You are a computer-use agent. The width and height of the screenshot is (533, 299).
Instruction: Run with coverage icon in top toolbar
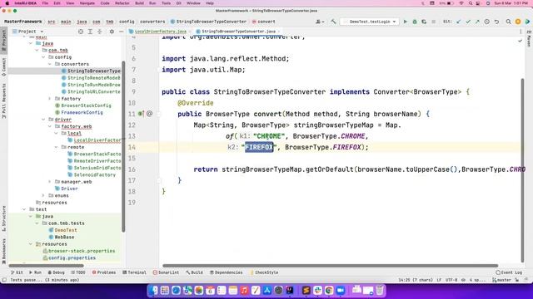point(424,22)
